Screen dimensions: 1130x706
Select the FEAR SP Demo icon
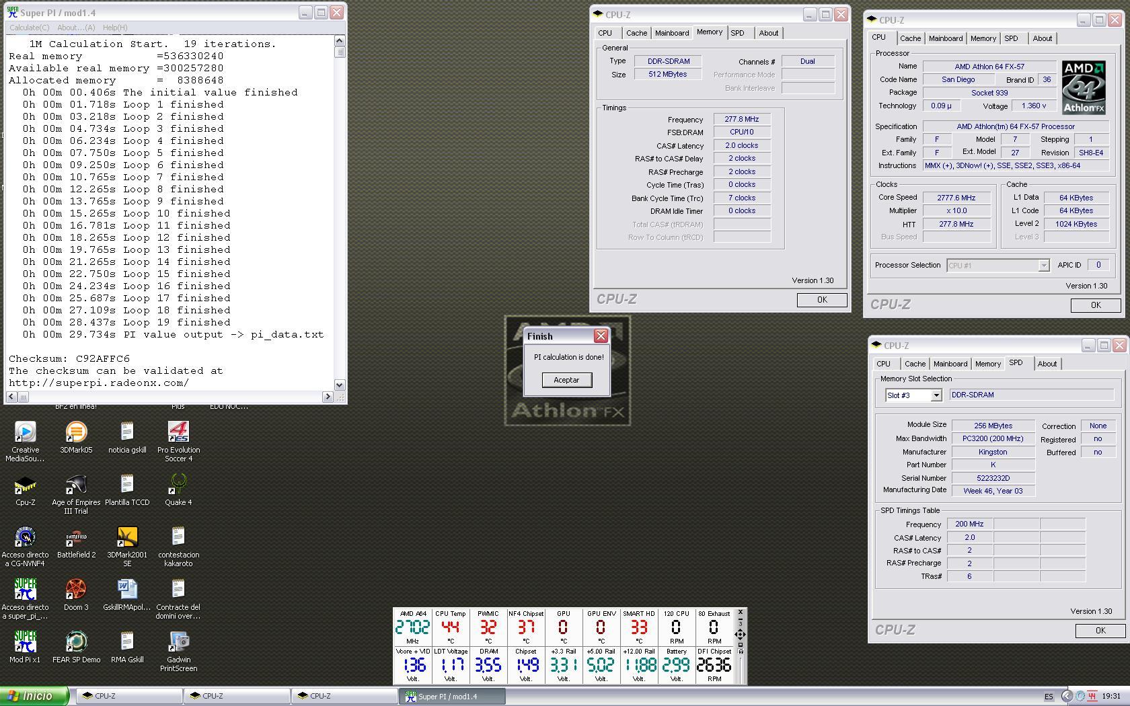pyautogui.click(x=76, y=641)
